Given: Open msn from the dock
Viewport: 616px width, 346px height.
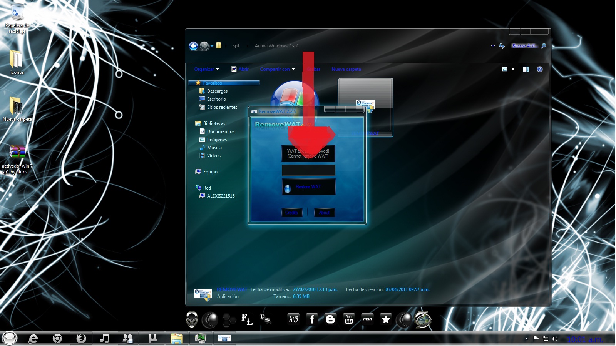Looking at the screenshot, I should click(x=367, y=319).
